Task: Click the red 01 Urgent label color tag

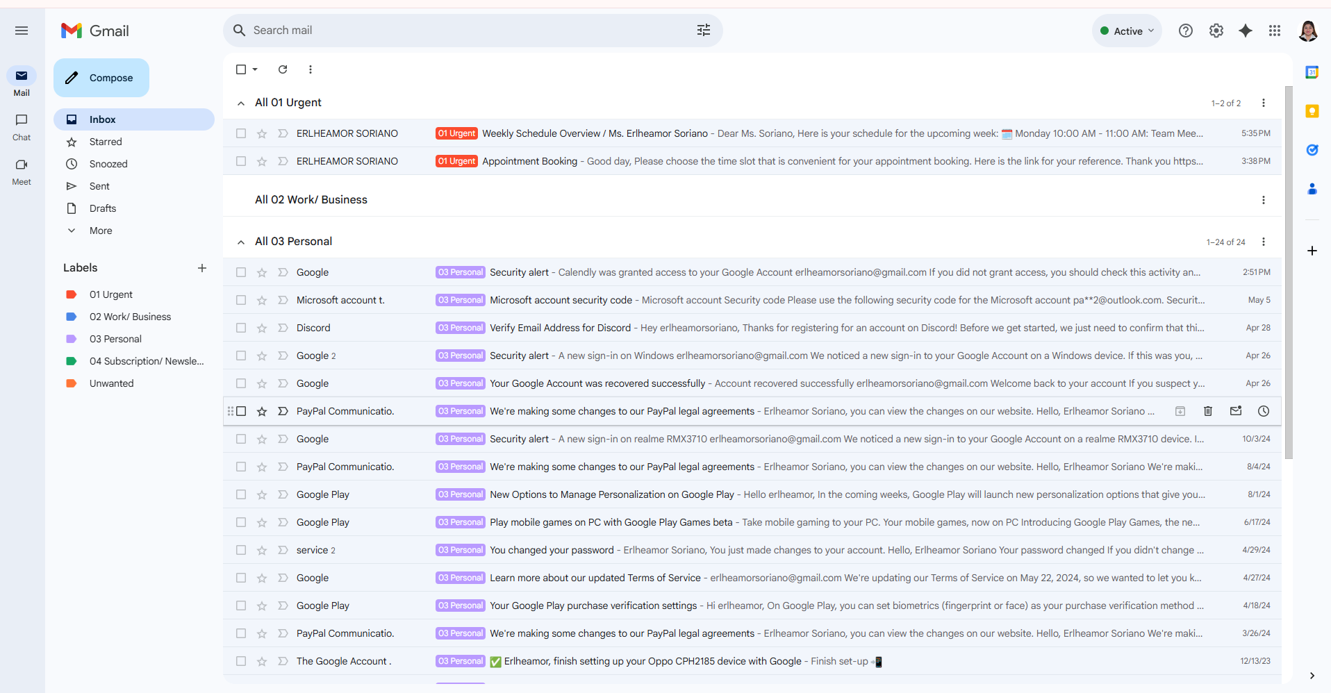Action: pyautogui.click(x=71, y=294)
